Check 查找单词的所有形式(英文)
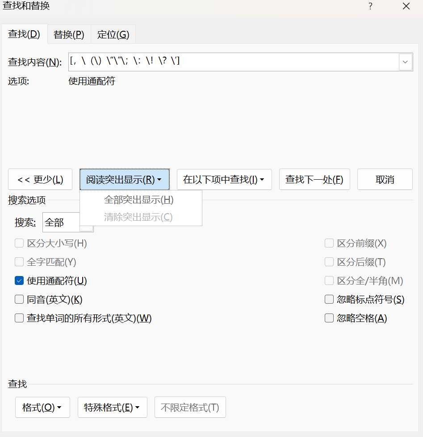This screenshot has height=437, width=423. [x=19, y=318]
